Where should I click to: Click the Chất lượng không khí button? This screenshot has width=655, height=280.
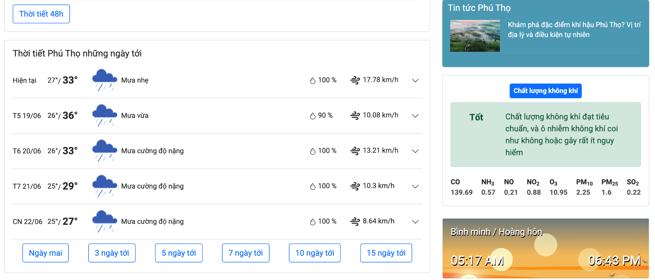[545, 91]
